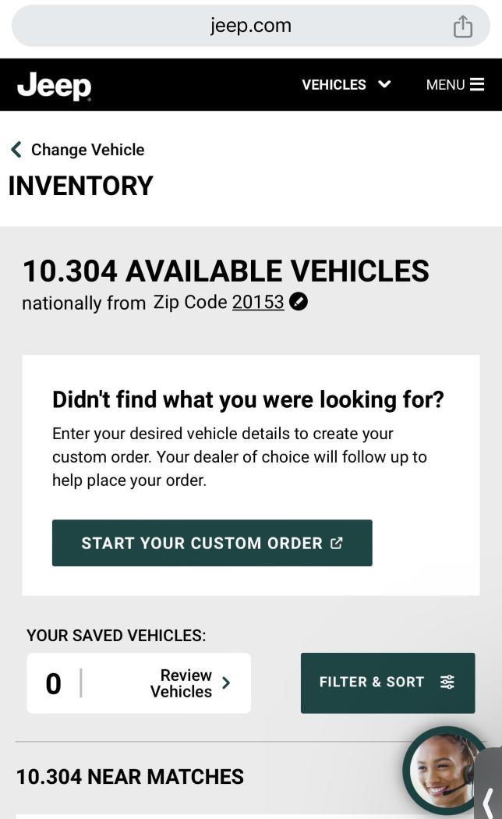Open the Review Vehicles link

(182, 683)
